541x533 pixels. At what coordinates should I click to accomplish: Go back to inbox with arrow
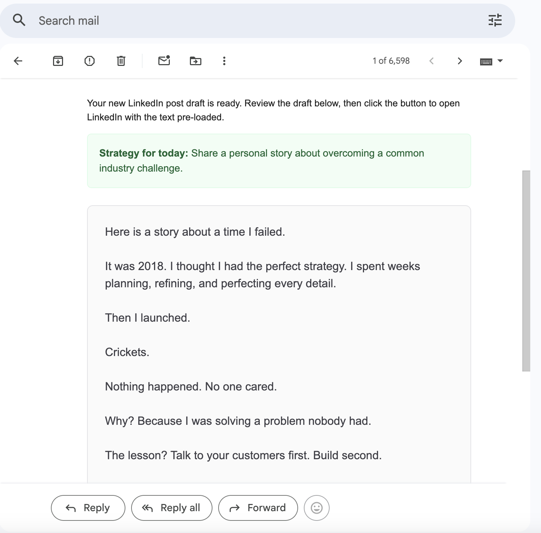[x=18, y=61]
